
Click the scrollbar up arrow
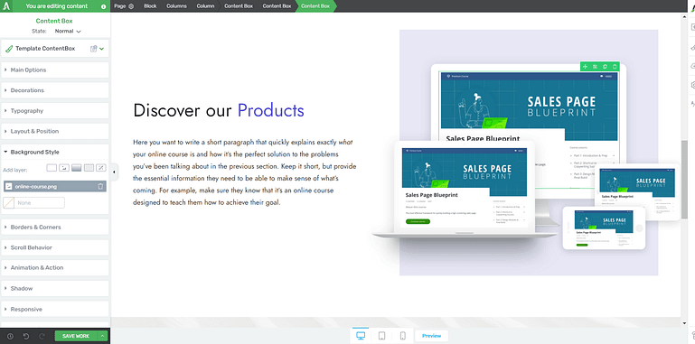click(x=685, y=16)
